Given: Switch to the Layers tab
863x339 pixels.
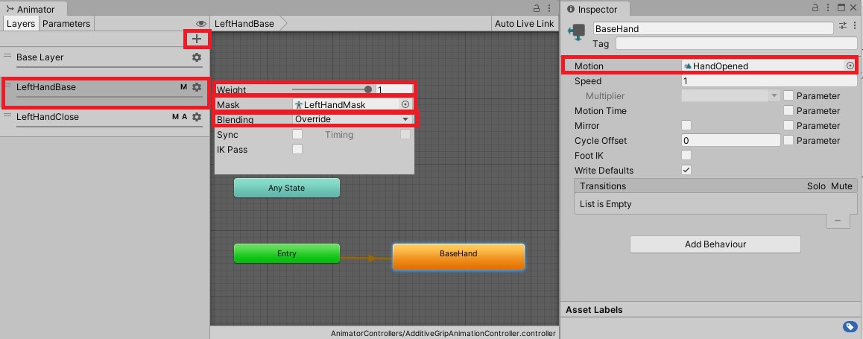Looking at the screenshot, I should click(21, 24).
